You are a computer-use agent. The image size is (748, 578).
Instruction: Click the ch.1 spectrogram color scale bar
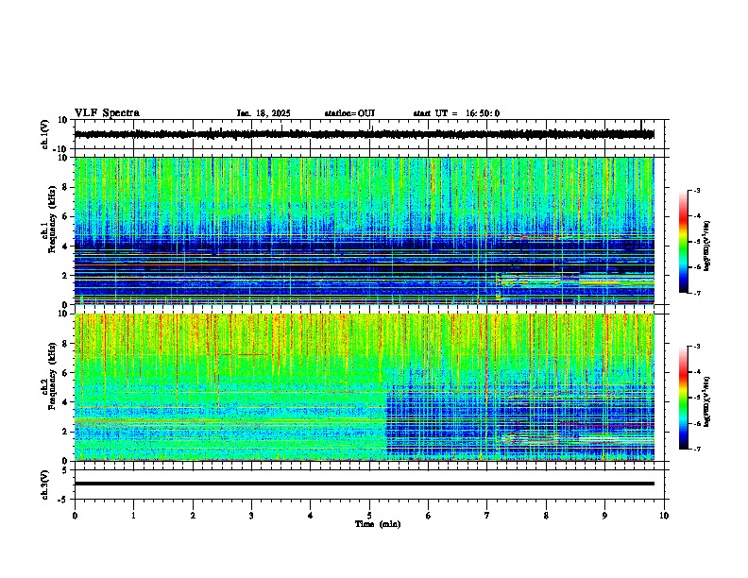684,242
